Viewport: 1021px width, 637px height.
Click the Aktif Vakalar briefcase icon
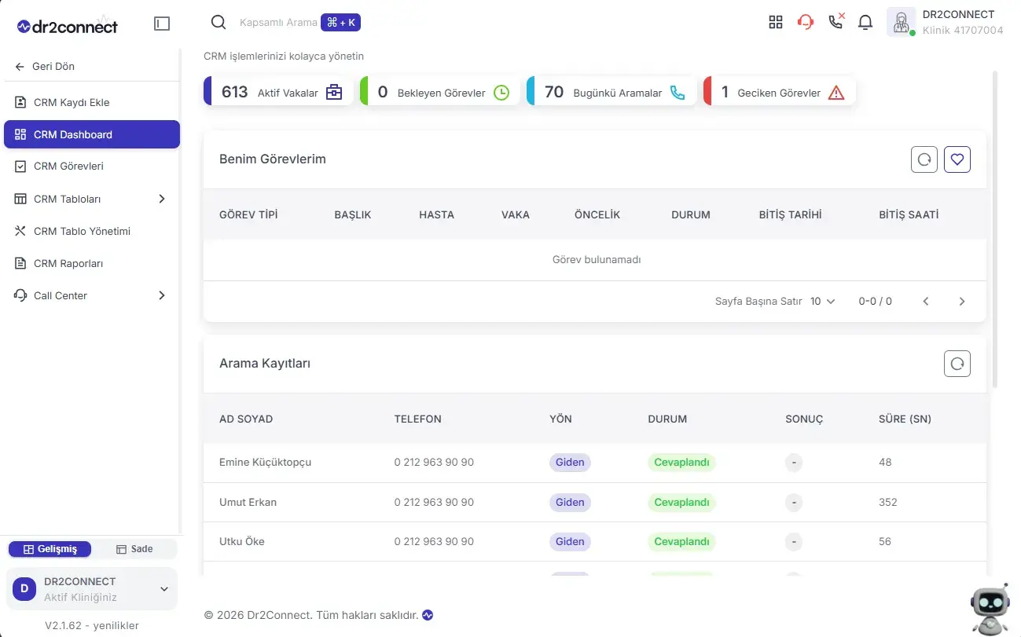pyautogui.click(x=334, y=92)
